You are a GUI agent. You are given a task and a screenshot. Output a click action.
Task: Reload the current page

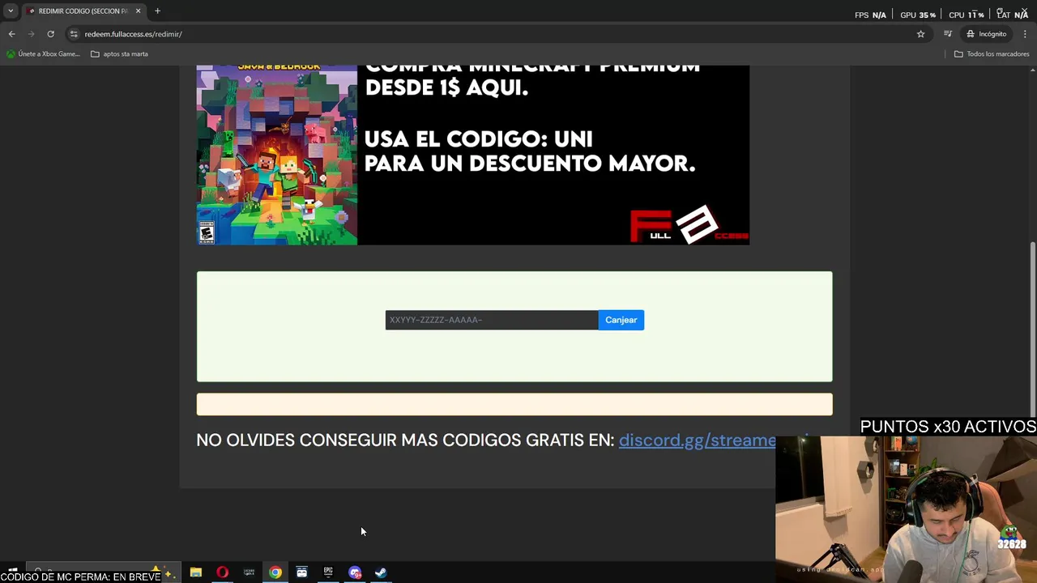[50, 34]
